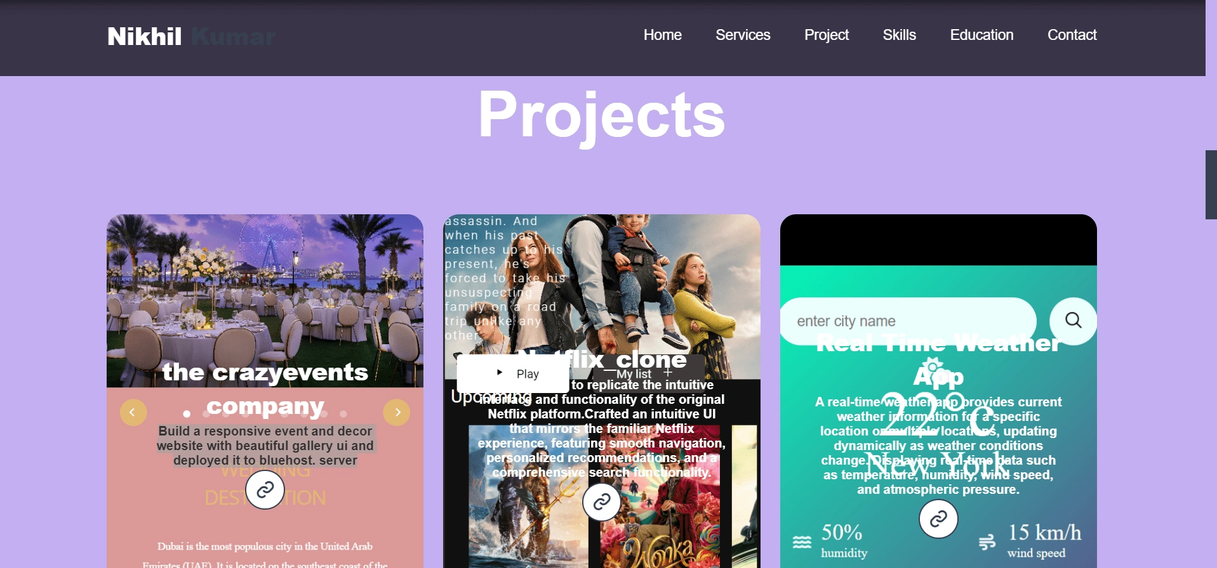This screenshot has width=1217, height=568.
Task: Click the Nikhil Kumar logo text
Action: (191, 36)
